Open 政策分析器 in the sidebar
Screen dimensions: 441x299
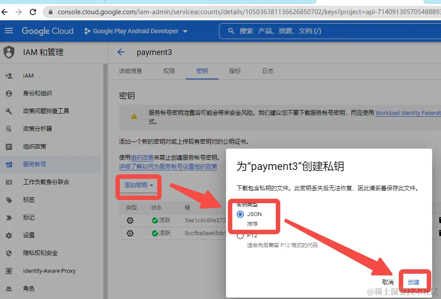point(37,129)
